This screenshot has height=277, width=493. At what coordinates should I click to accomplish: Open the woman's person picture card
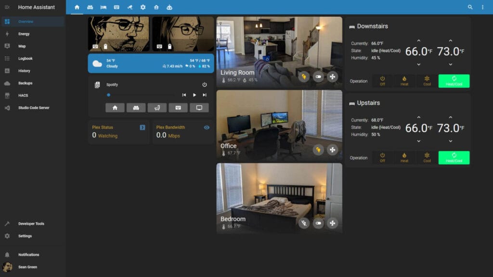[x=183, y=34]
